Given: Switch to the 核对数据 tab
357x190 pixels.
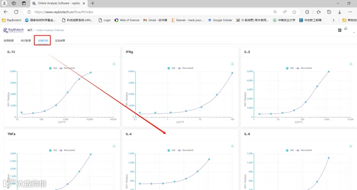Looking at the screenshot, I should click(x=26, y=41).
